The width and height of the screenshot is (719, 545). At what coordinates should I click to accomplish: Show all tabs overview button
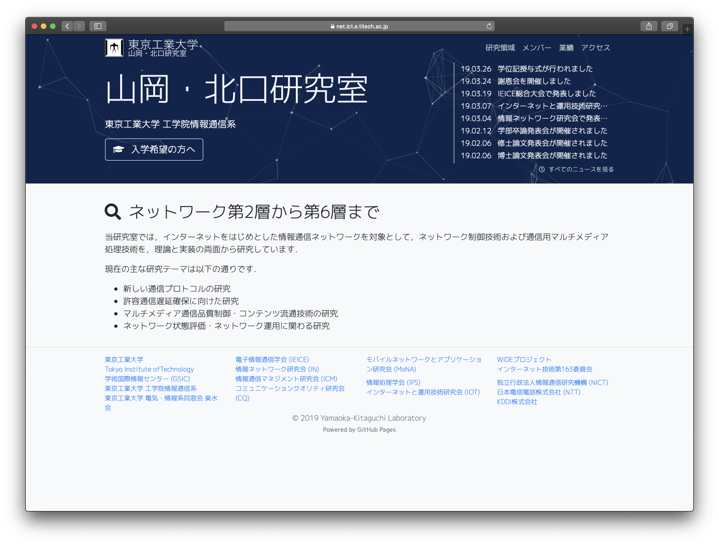pos(669,26)
